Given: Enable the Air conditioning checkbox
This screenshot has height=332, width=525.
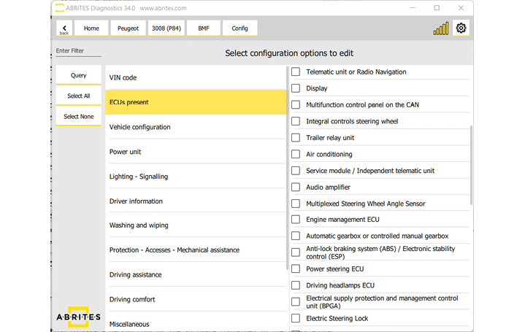Looking at the screenshot, I should pyautogui.click(x=296, y=154).
